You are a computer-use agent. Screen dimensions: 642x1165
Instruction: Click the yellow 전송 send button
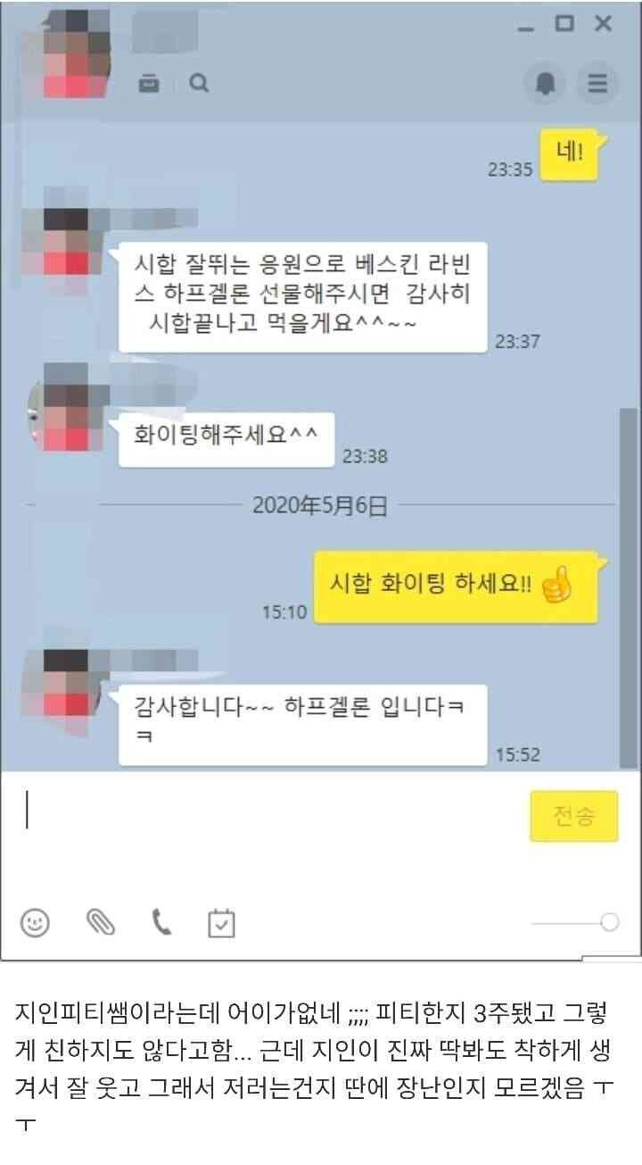click(574, 816)
